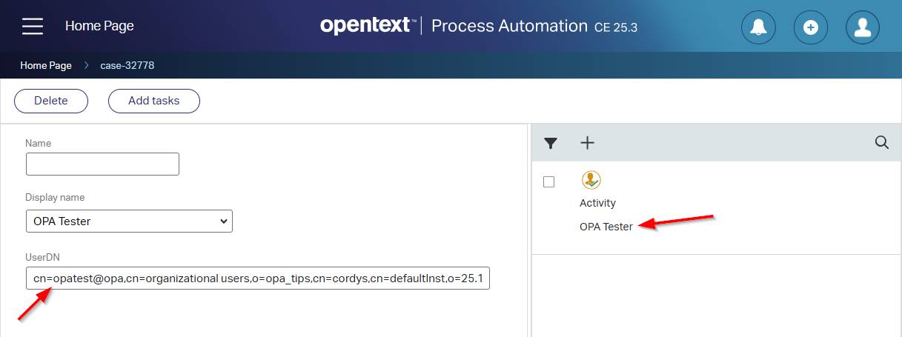Click the circled plus icon in header
902x337 pixels.
click(810, 27)
